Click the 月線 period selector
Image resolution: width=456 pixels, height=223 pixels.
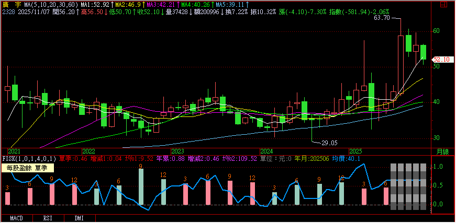[442, 151]
